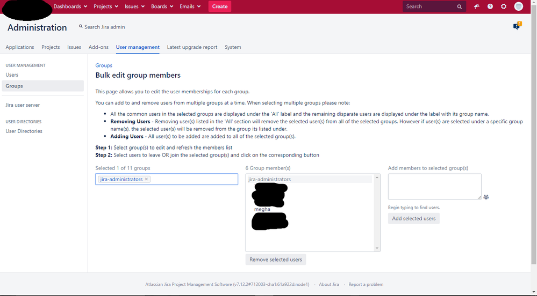The width and height of the screenshot is (537, 296).
Task: Open the help question mark icon
Action: (x=490, y=6)
